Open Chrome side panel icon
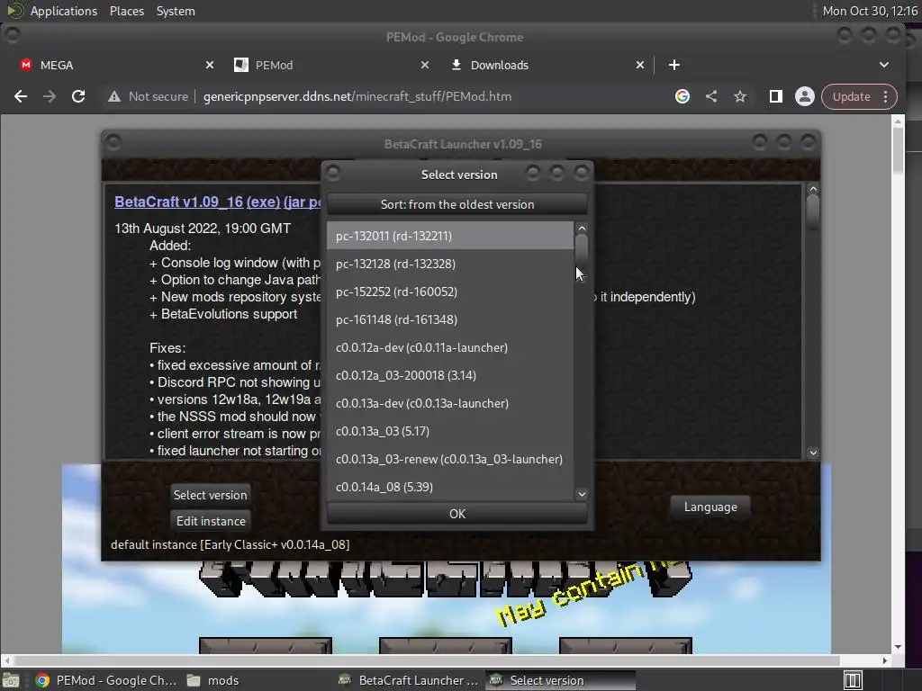Viewport: 922px width, 691px height. [x=775, y=96]
